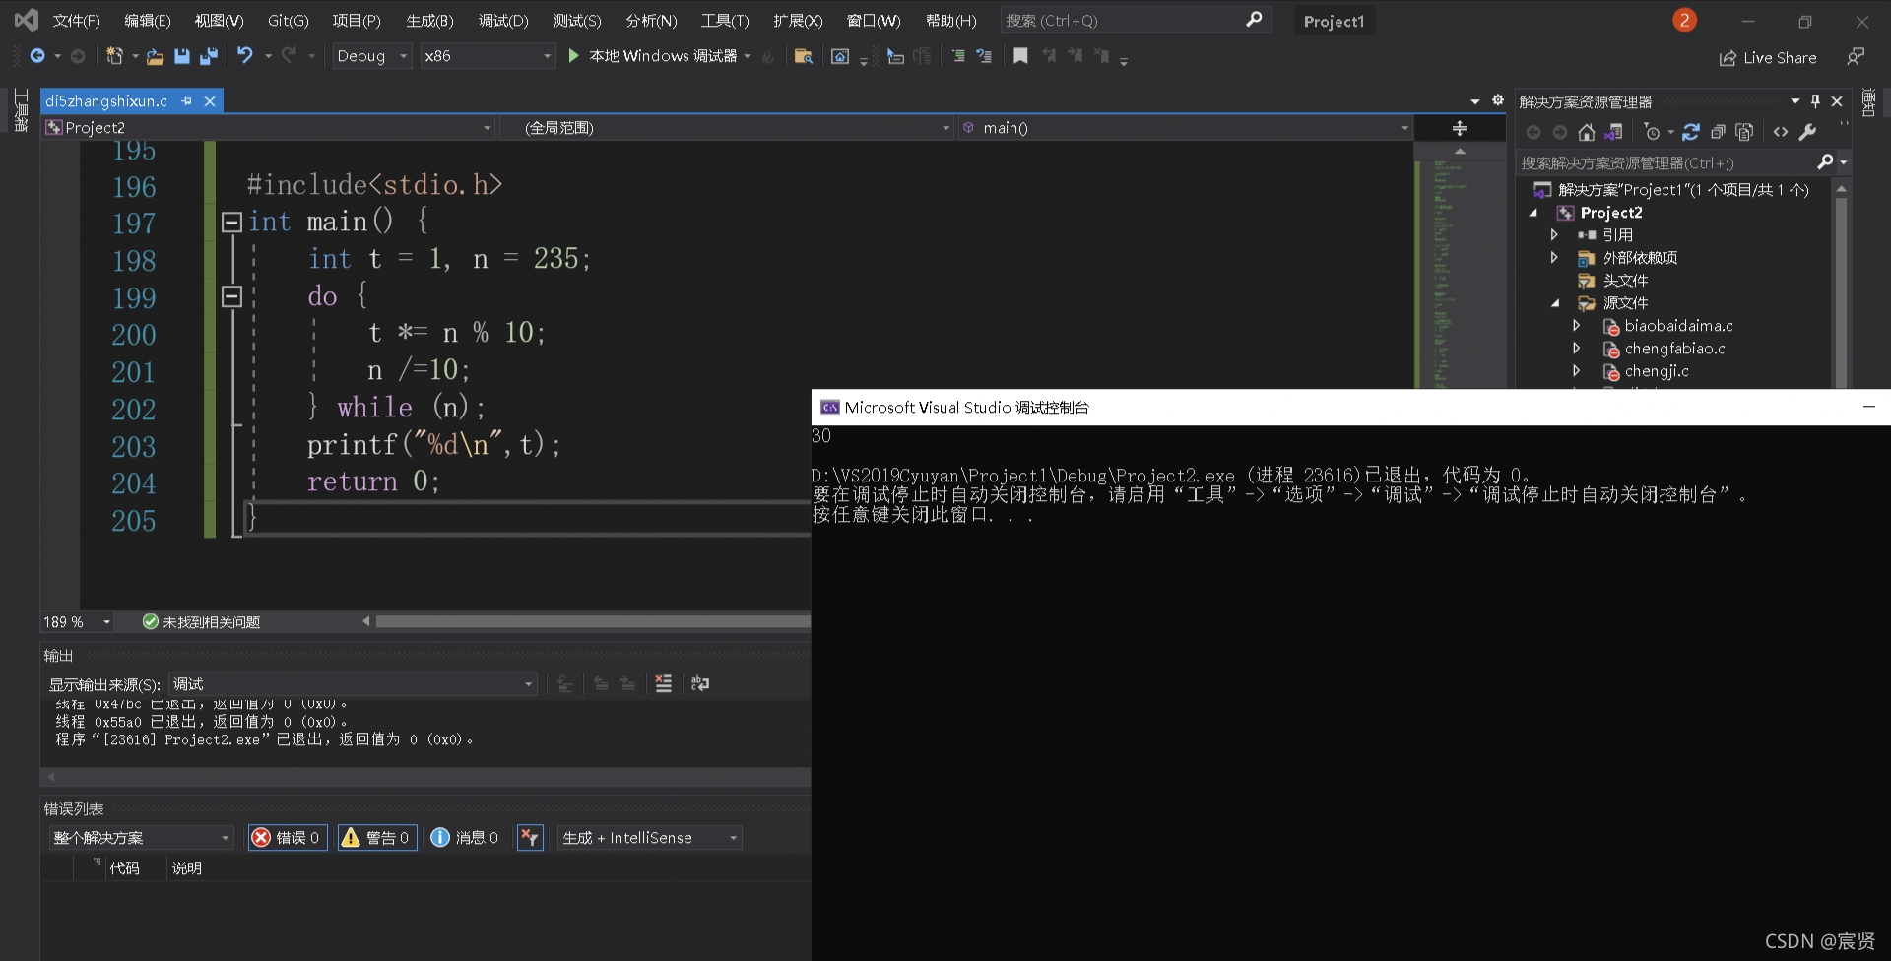Open notifications badge showing 2
Viewport: 1891px width, 961px height.
(x=1684, y=20)
